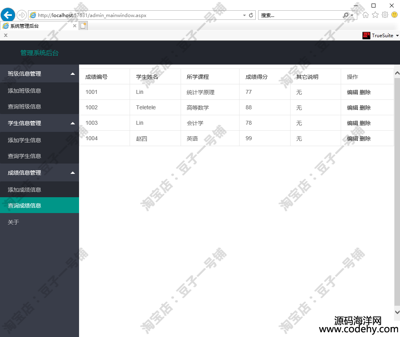Click the 英语 course cell

click(x=210, y=138)
